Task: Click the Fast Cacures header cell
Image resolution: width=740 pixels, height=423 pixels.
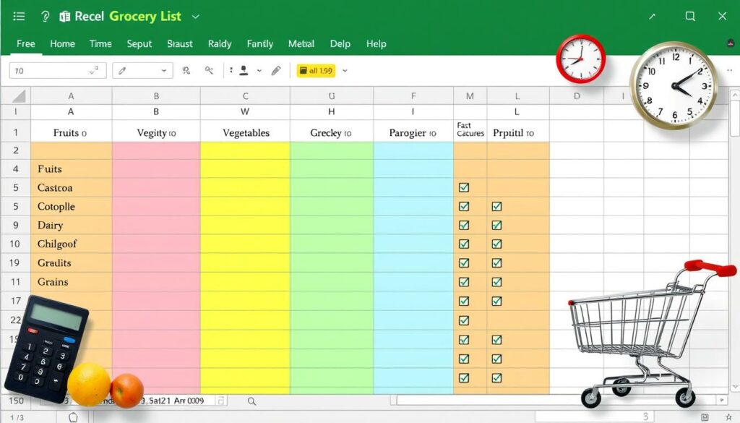Action: 470,129
